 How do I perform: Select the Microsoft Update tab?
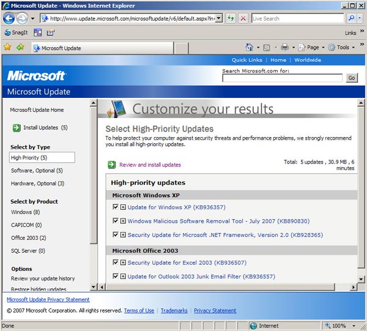pos(103,48)
